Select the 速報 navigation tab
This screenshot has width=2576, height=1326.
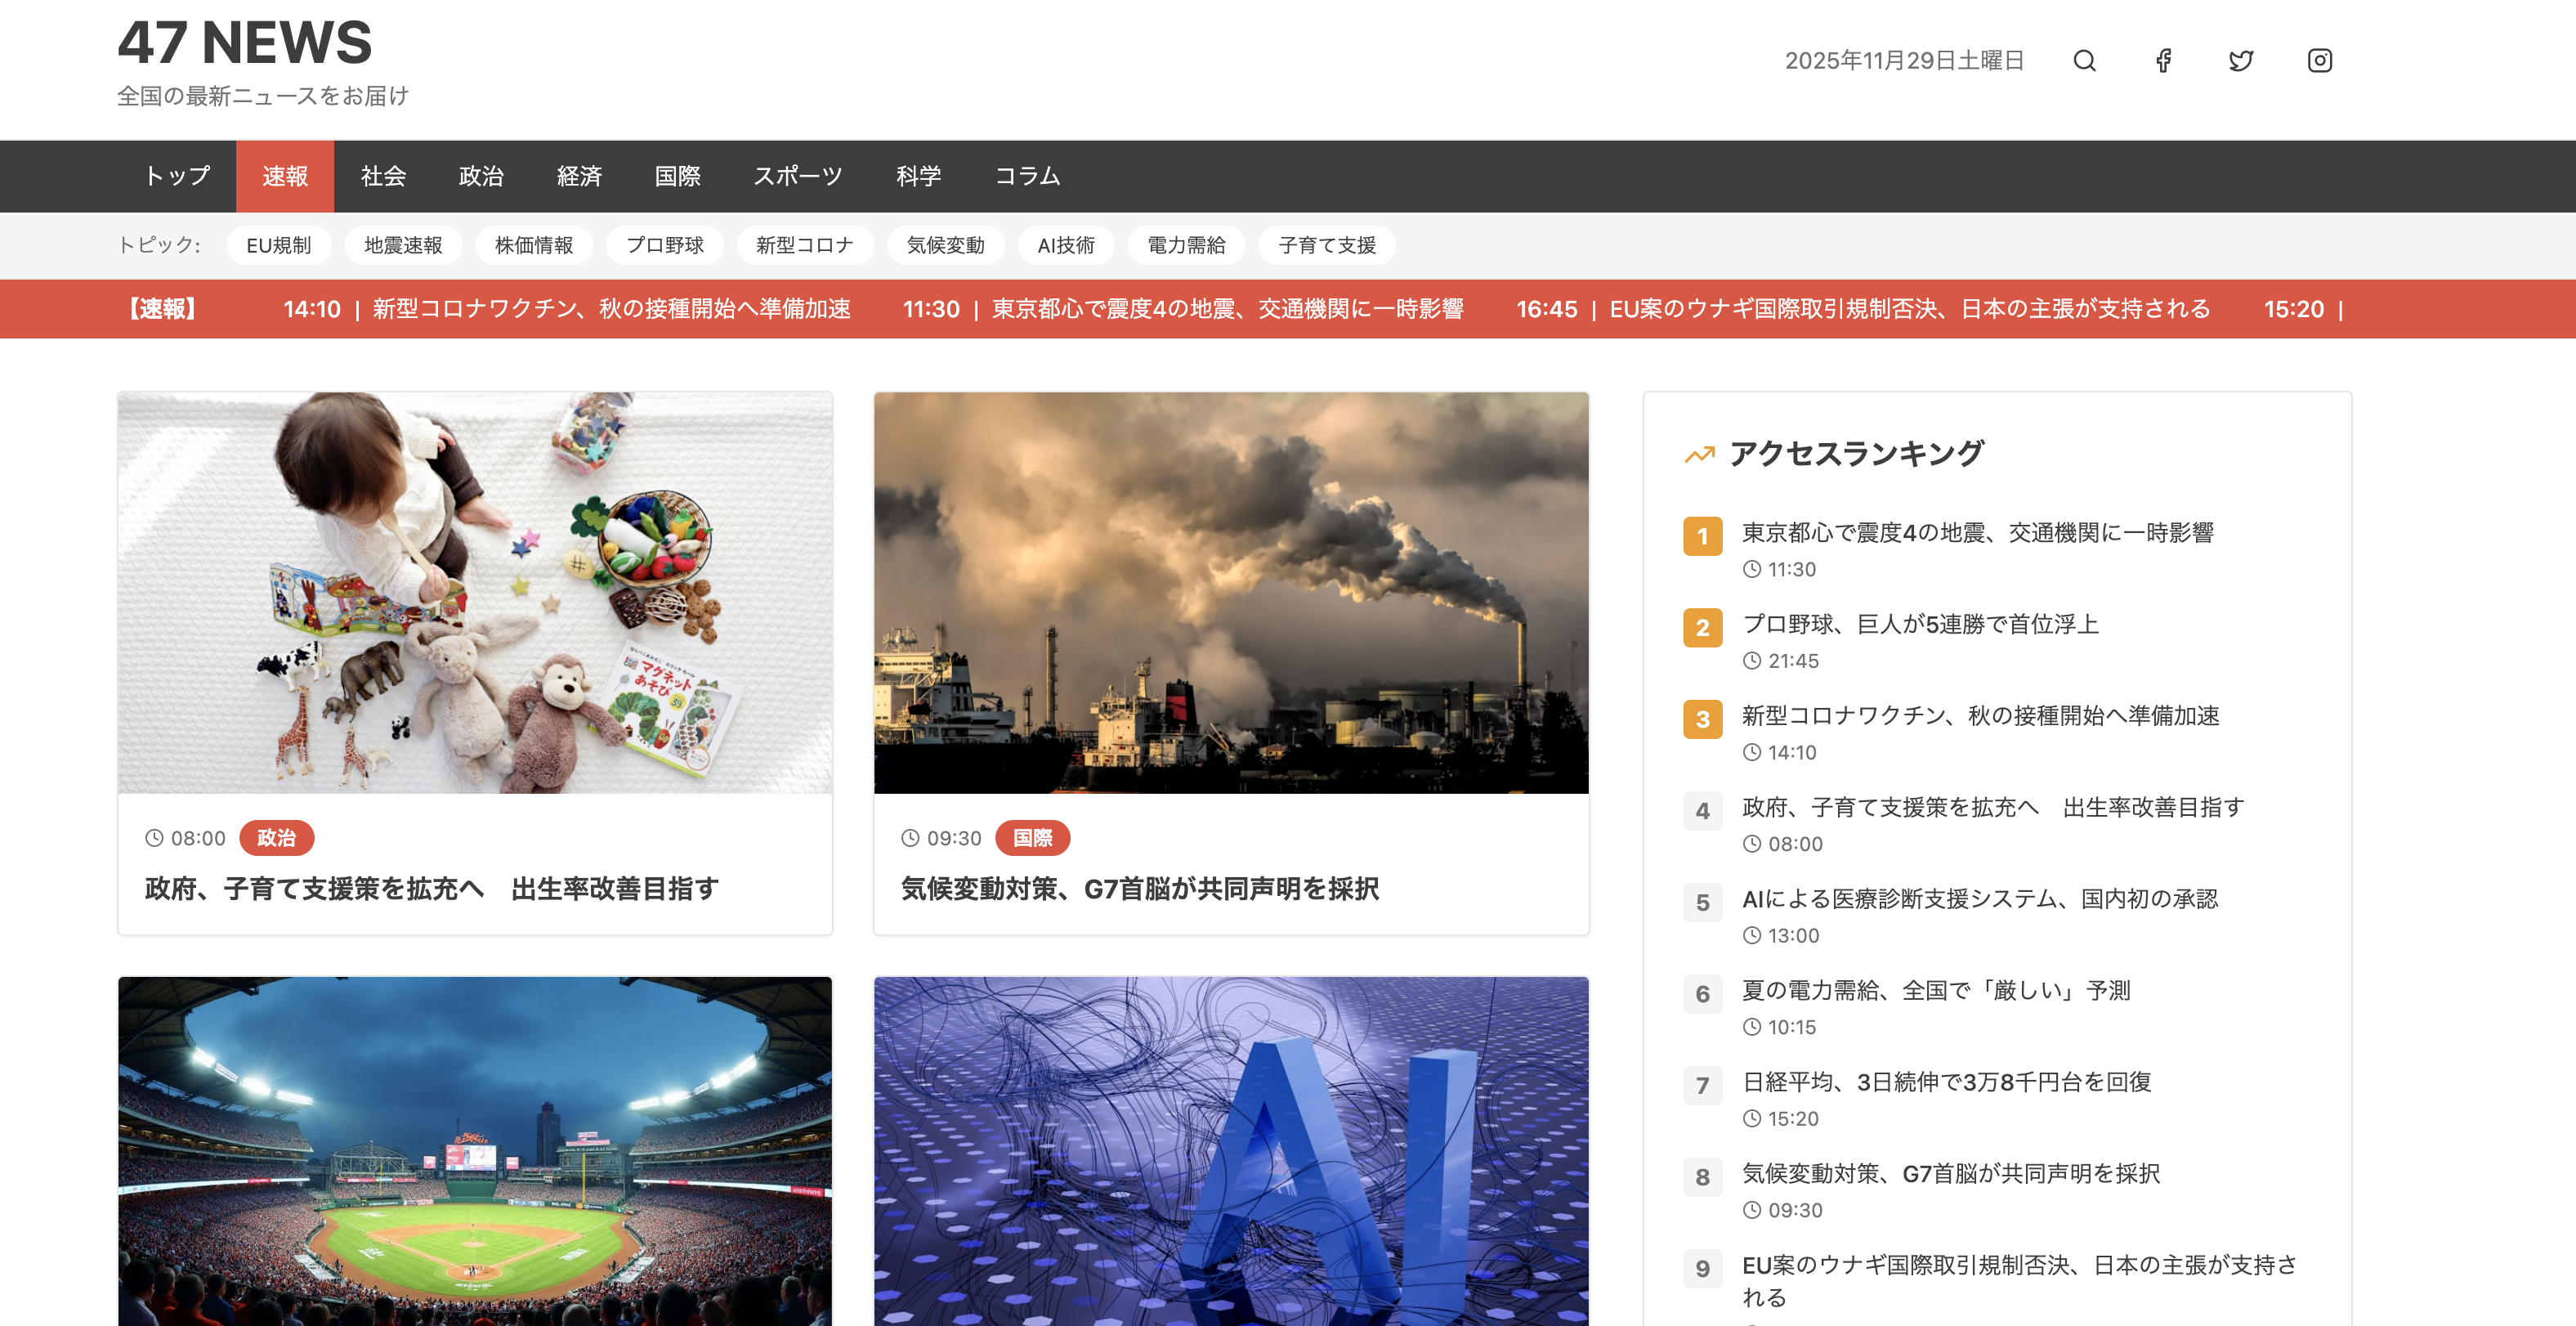284,176
